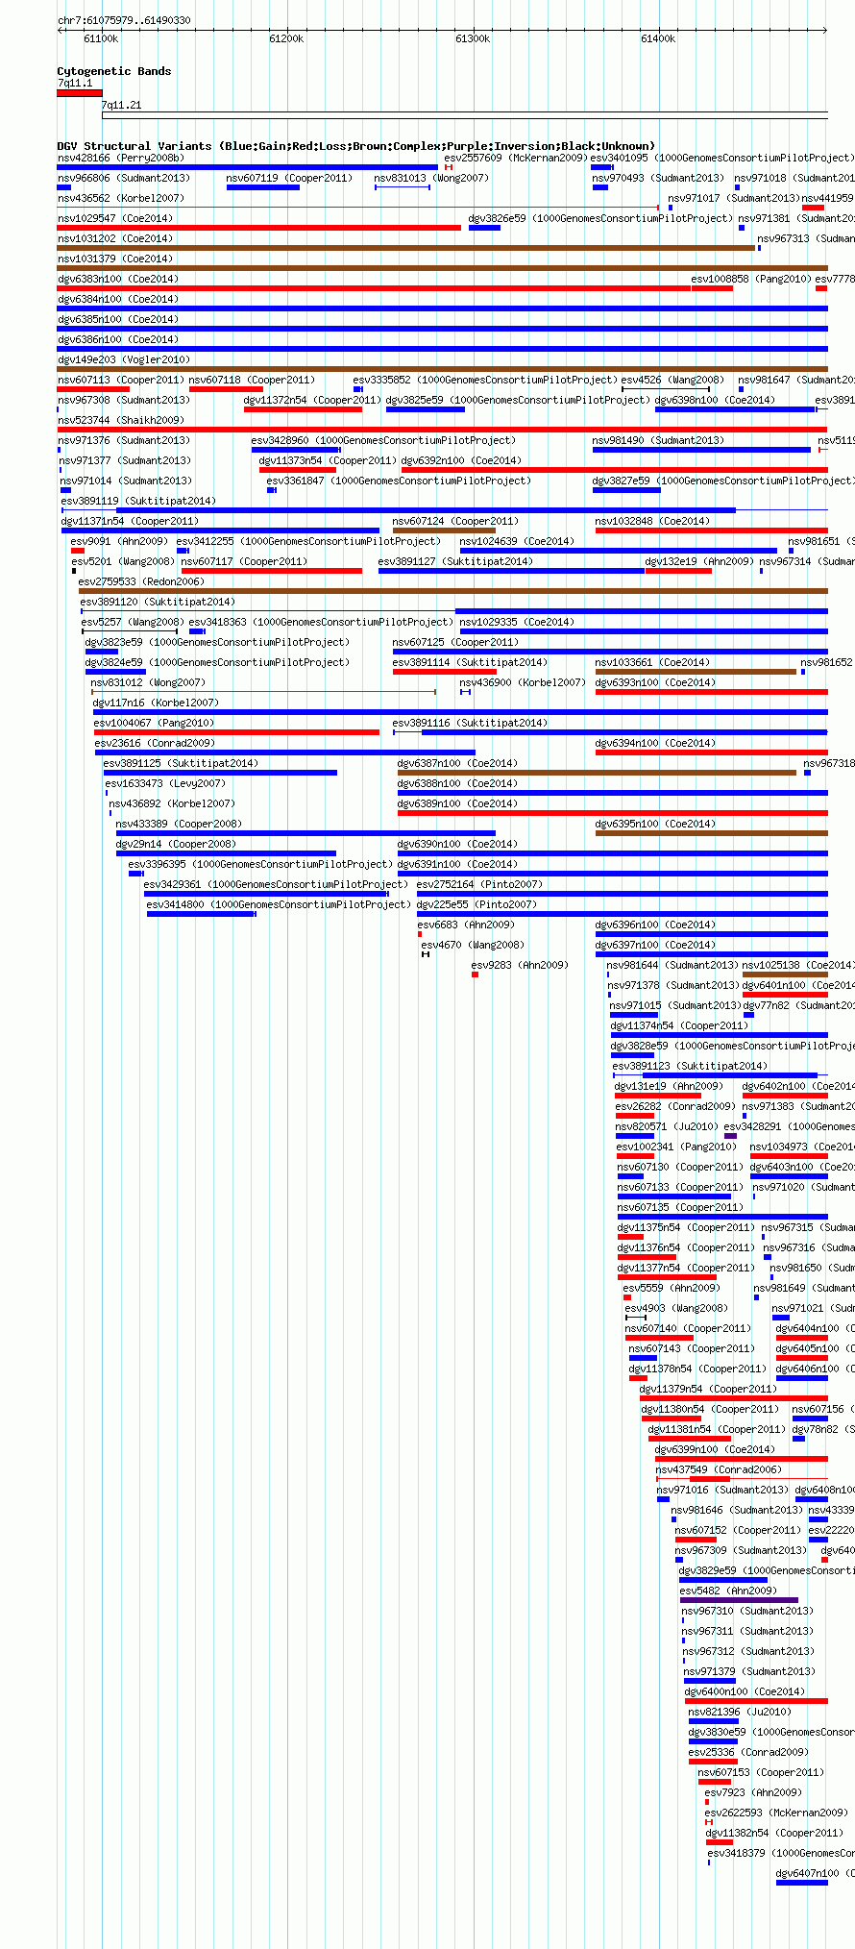Open the nsv436562 (Korbel2007) variant label
The height and width of the screenshot is (1949, 855).
coord(121,198)
